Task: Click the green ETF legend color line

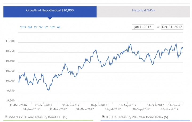Action: pos(48,120)
